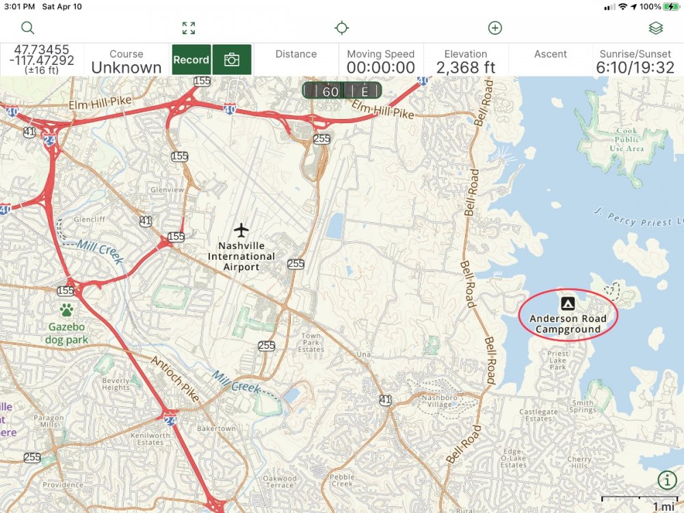The height and width of the screenshot is (513, 684).
Task: Tap the 1 mi map scale bar
Action: (639, 503)
